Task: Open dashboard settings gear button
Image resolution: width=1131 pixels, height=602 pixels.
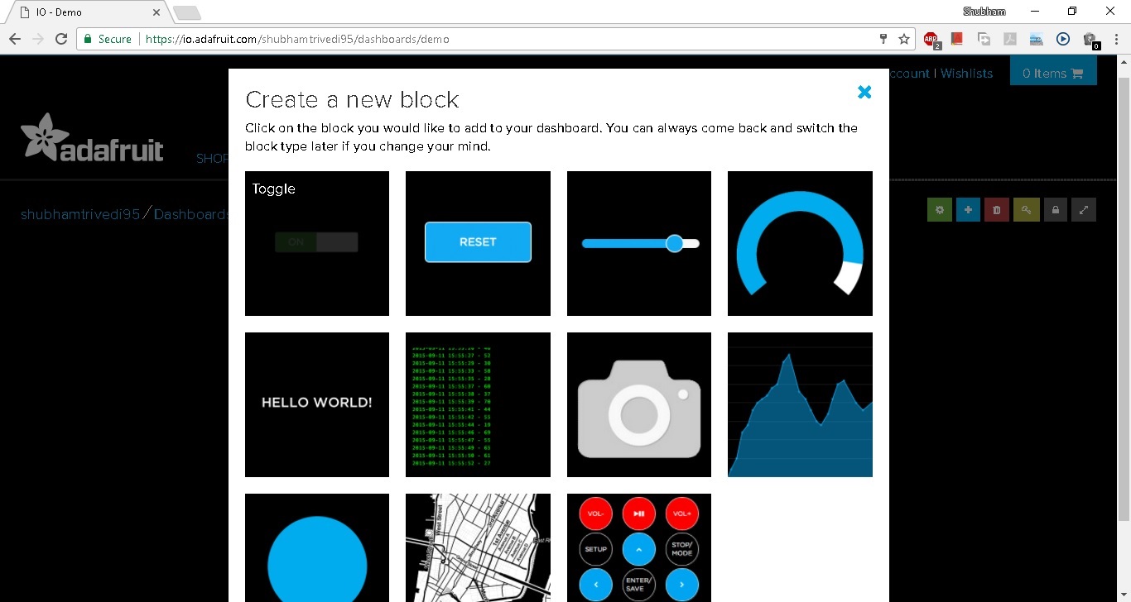Action: point(940,210)
